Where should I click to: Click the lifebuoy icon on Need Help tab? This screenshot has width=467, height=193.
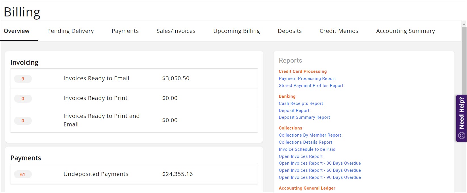coord(462,135)
